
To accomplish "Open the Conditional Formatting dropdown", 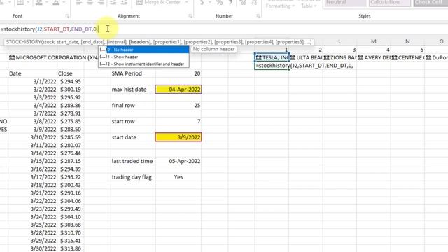I will pyautogui.click(x=280, y=4).
